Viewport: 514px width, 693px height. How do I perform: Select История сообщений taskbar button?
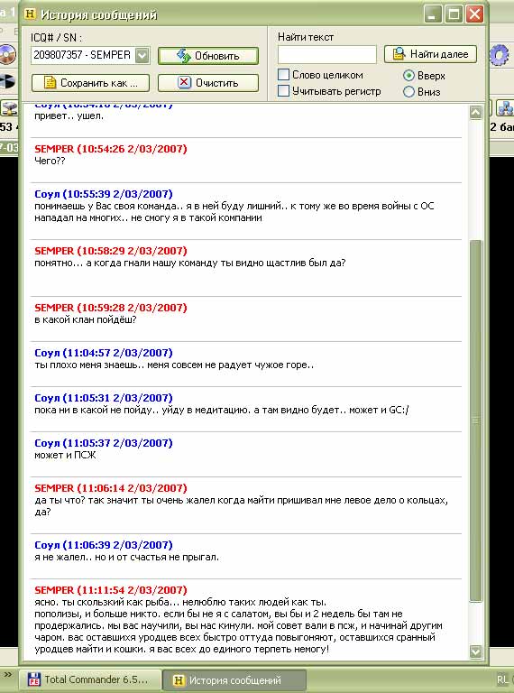pyautogui.click(x=234, y=679)
